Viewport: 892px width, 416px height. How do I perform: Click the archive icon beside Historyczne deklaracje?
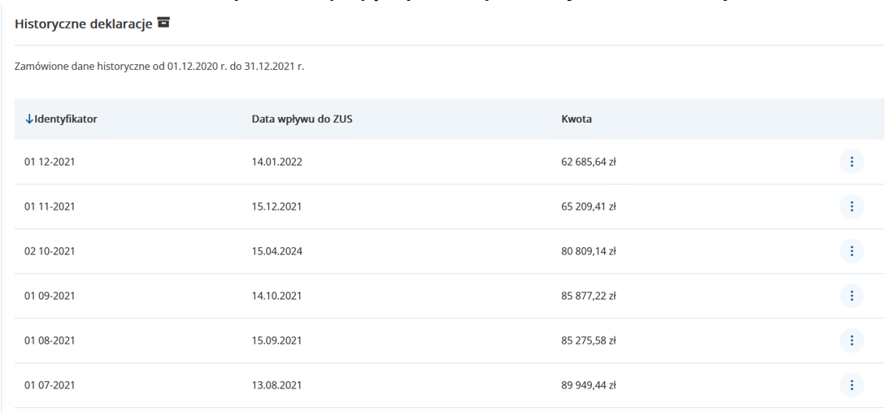click(x=163, y=23)
